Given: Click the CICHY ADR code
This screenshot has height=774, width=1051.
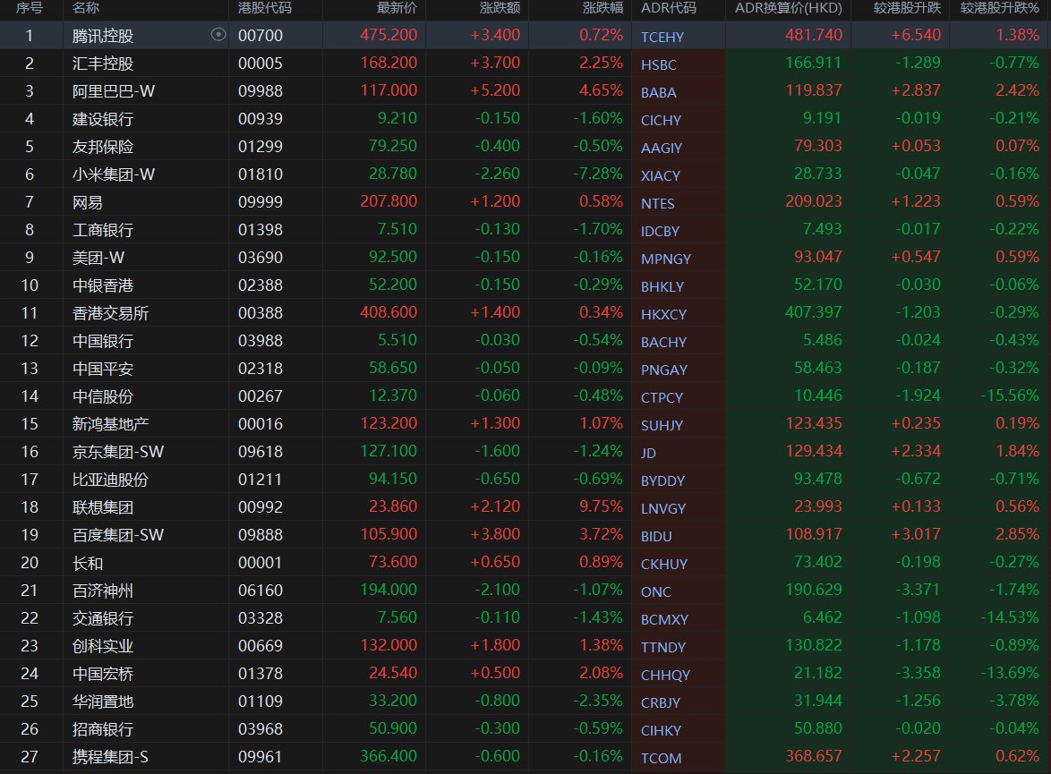Looking at the screenshot, I should pos(661,121).
